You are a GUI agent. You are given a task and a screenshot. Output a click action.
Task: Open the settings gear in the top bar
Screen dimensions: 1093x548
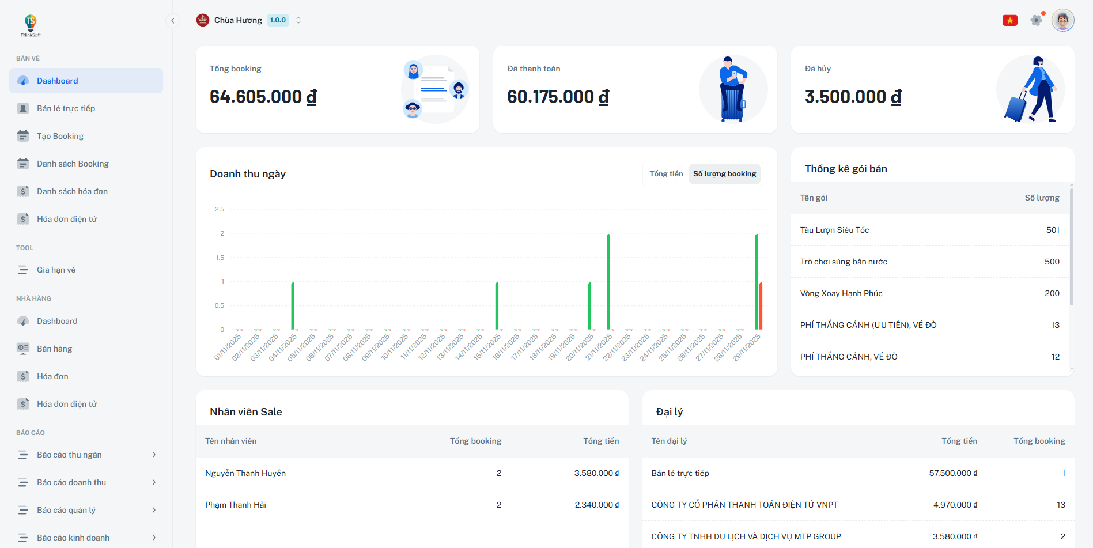point(1036,20)
